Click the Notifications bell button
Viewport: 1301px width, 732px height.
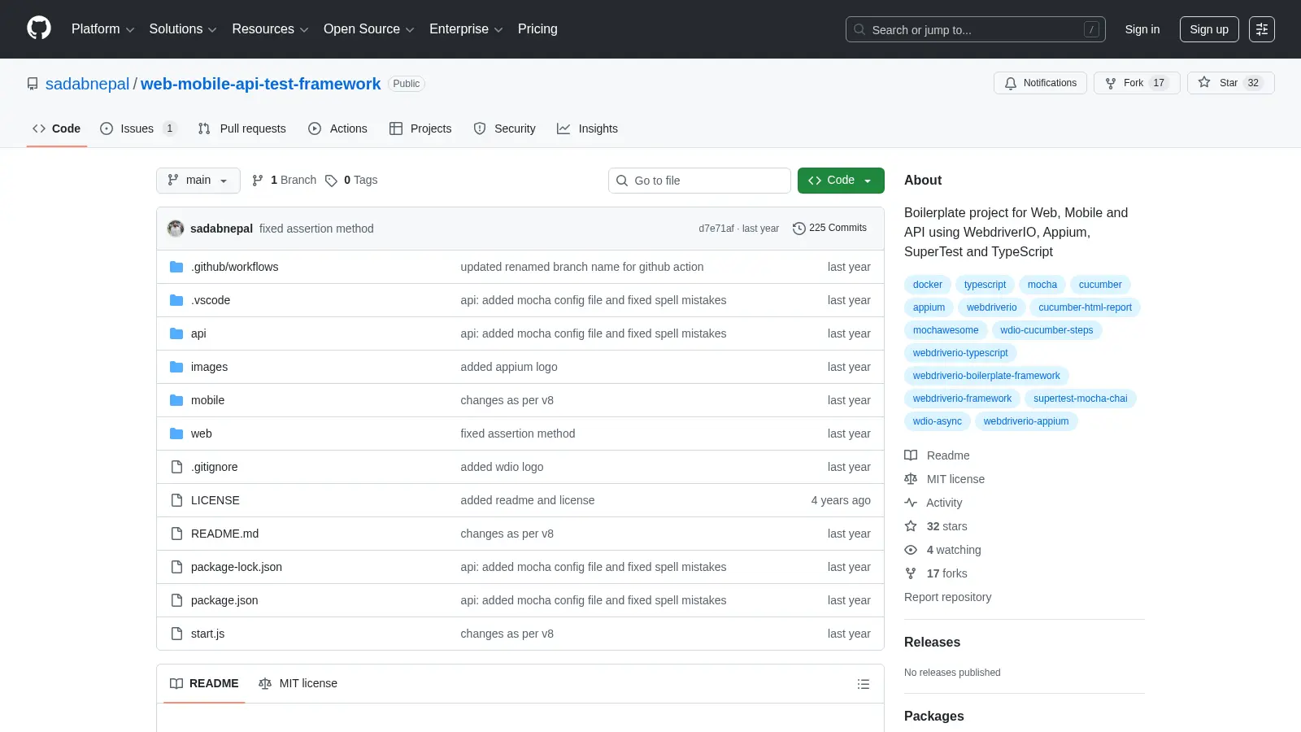pyautogui.click(x=1040, y=83)
